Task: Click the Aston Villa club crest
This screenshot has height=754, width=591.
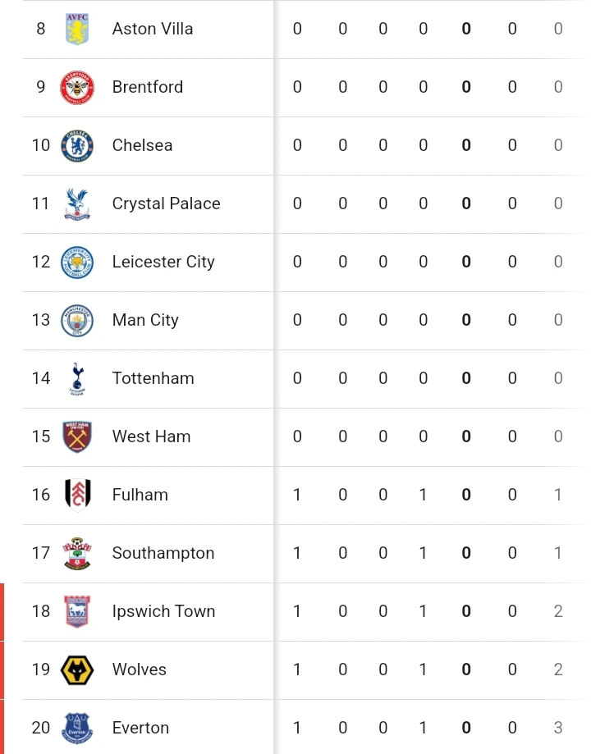Action: click(77, 30)
